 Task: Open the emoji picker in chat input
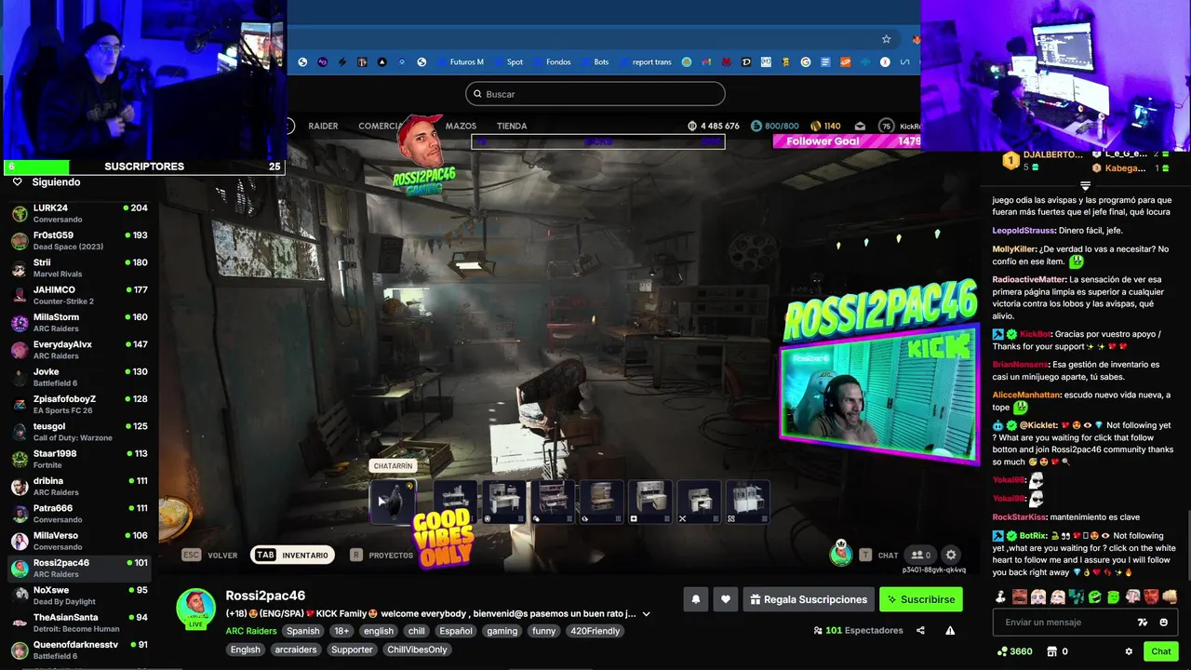coord(1164,622)
